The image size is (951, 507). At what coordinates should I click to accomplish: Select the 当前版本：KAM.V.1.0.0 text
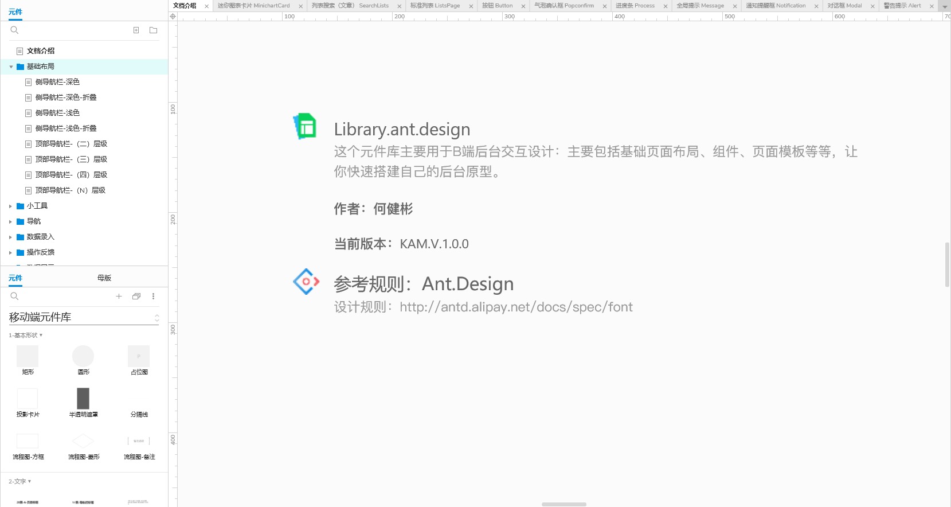(401, 244)
